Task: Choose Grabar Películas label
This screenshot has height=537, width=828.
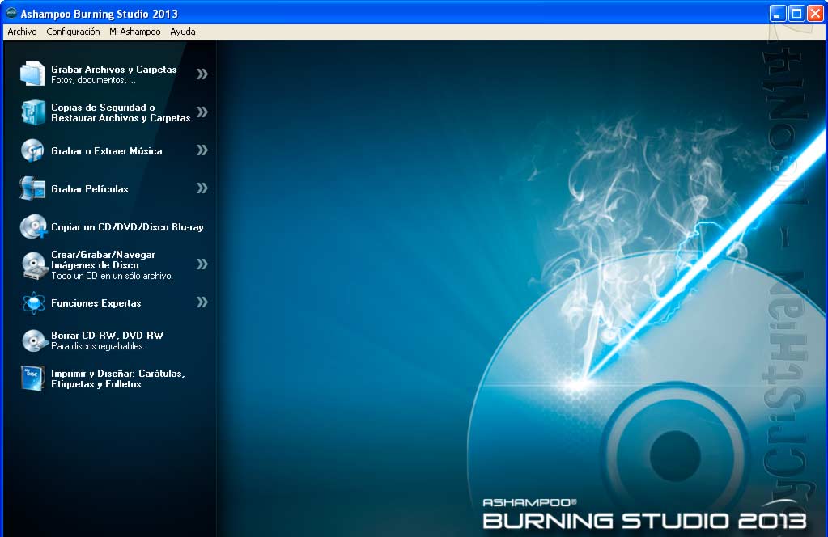Action: 90,189
